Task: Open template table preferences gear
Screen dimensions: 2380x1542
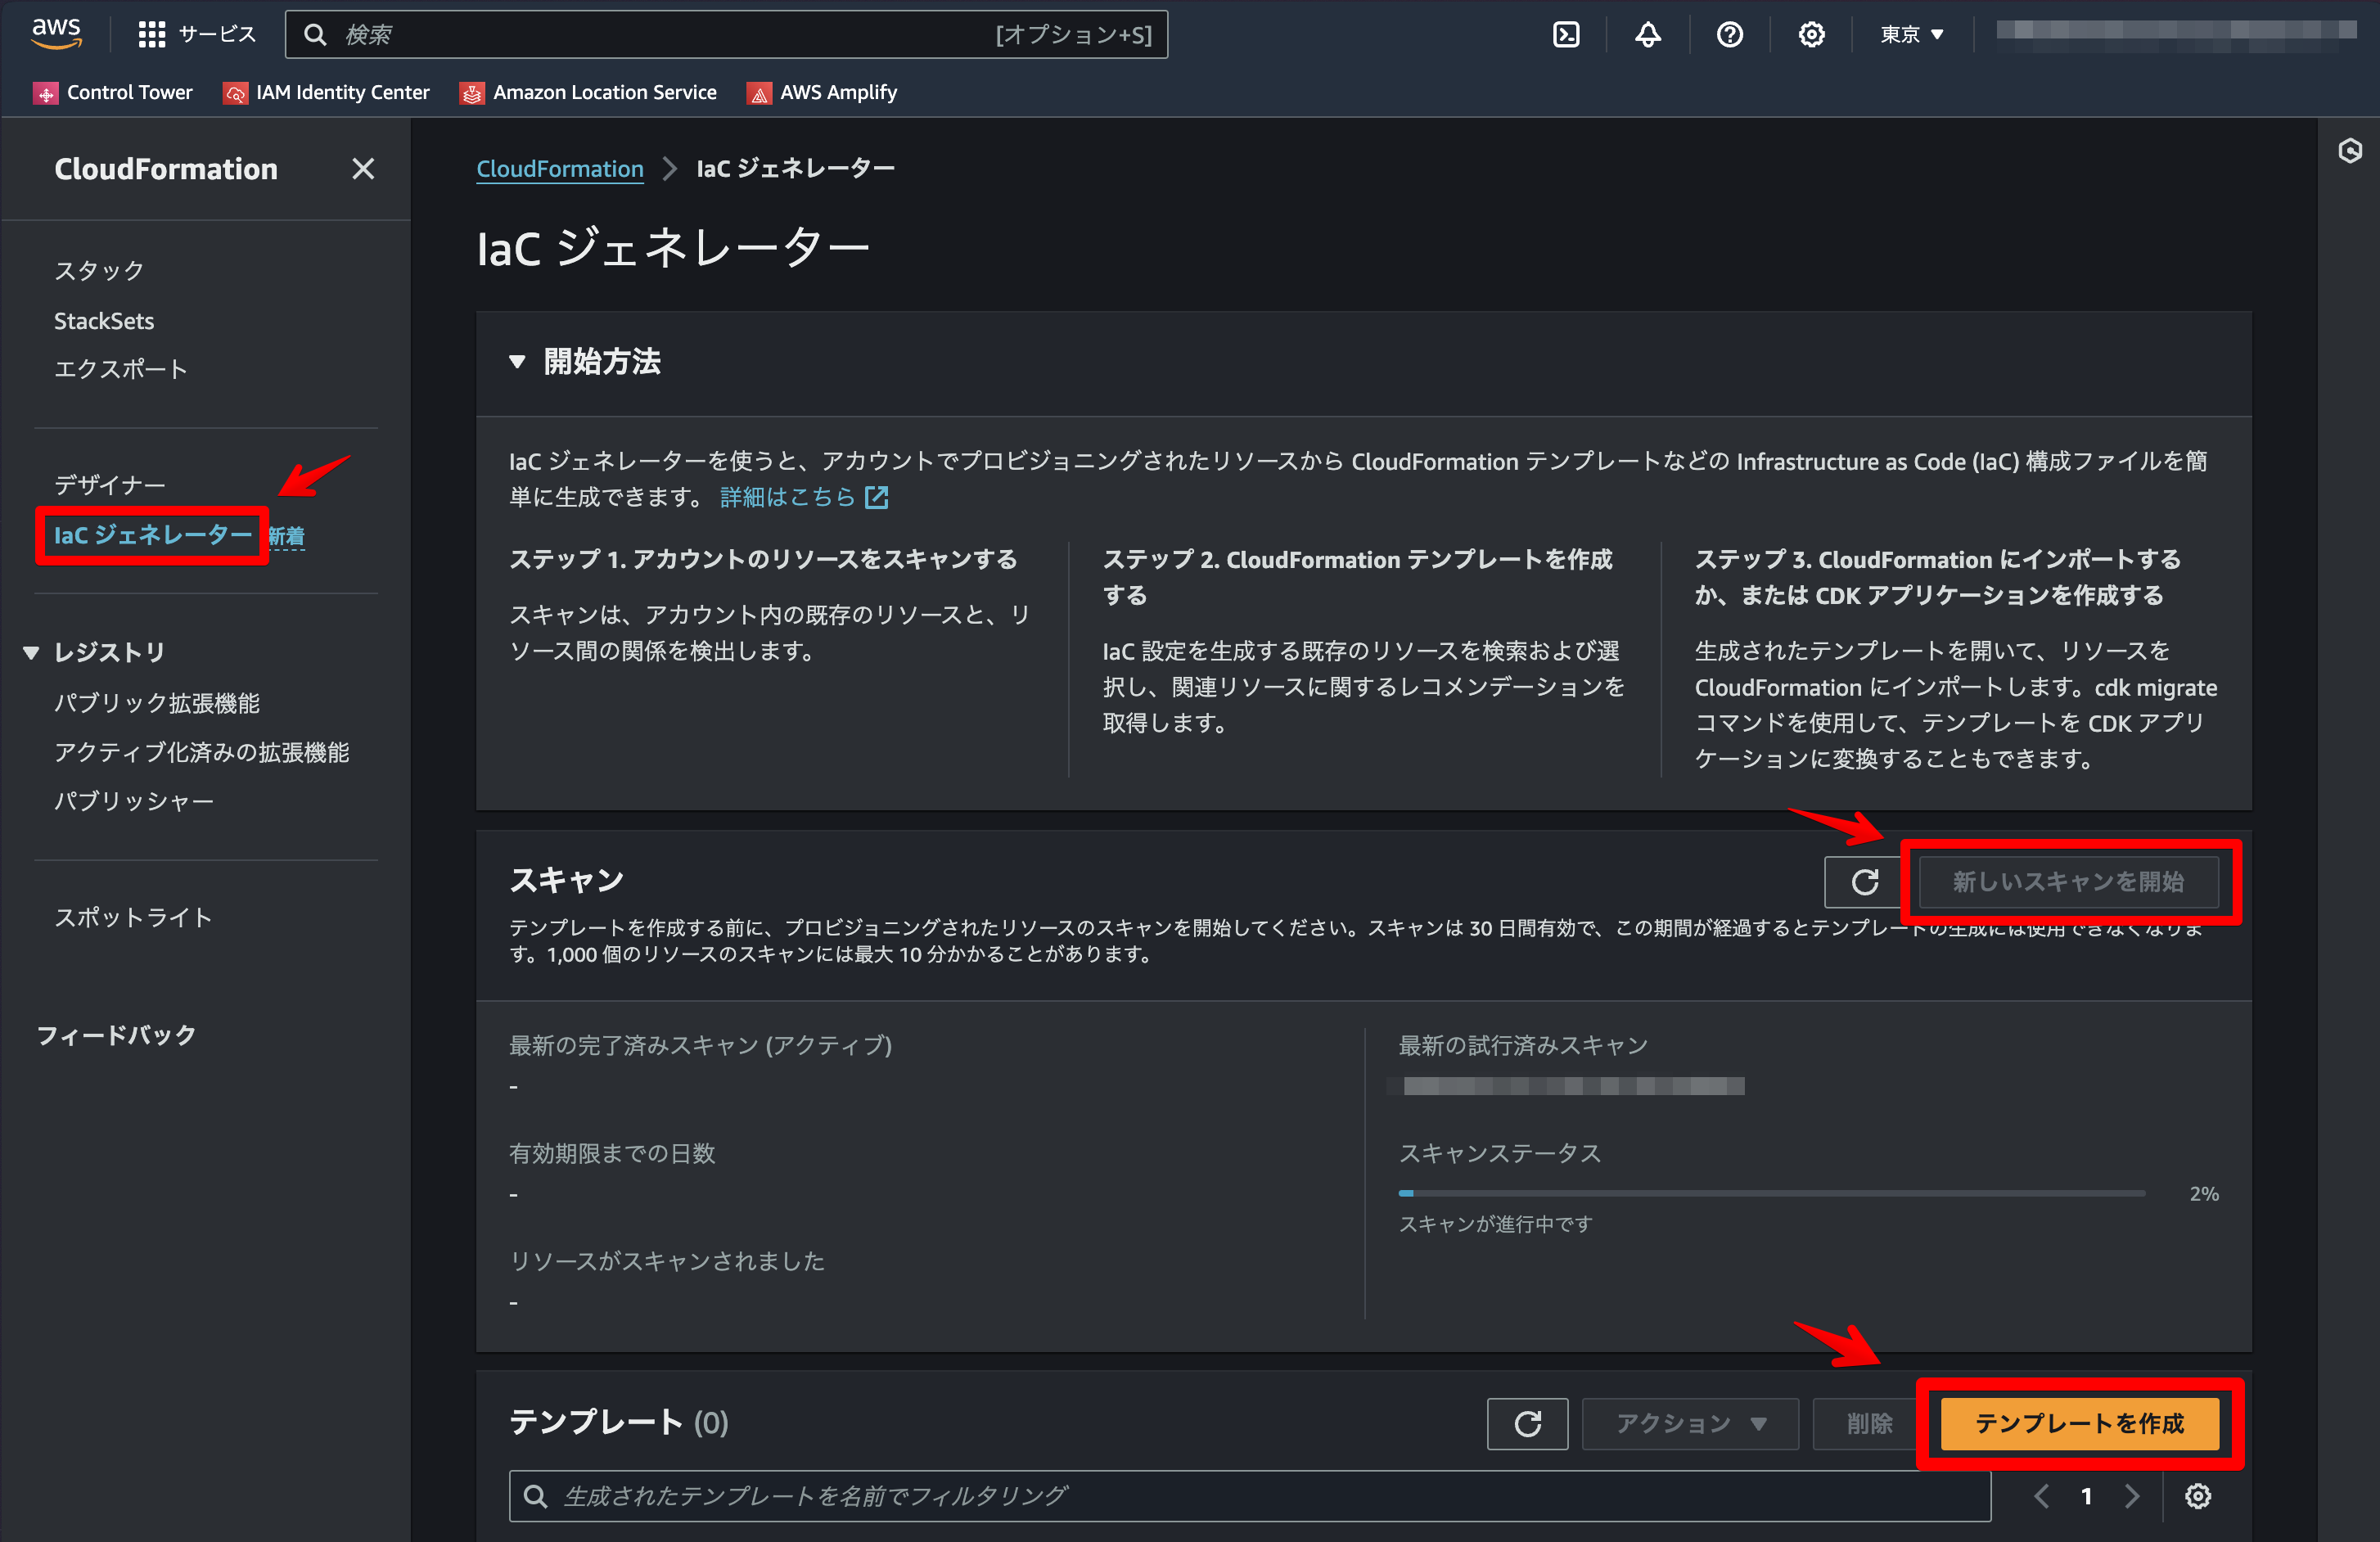Action: tap(2197, 1496)
